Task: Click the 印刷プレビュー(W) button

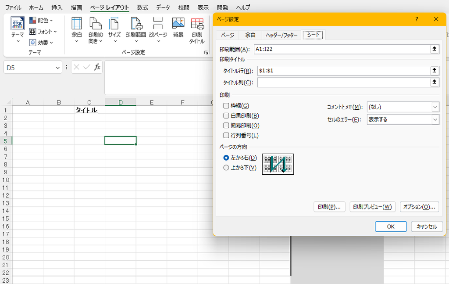Action: click(373, 207)
